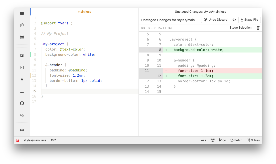276x164 pixels.
Task: Click the desktop monitor icon in the sidebar
Action: point(22,91)
